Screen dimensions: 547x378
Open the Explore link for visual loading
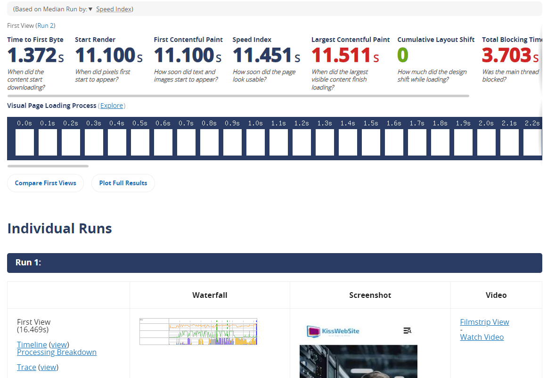click(112, 106)
